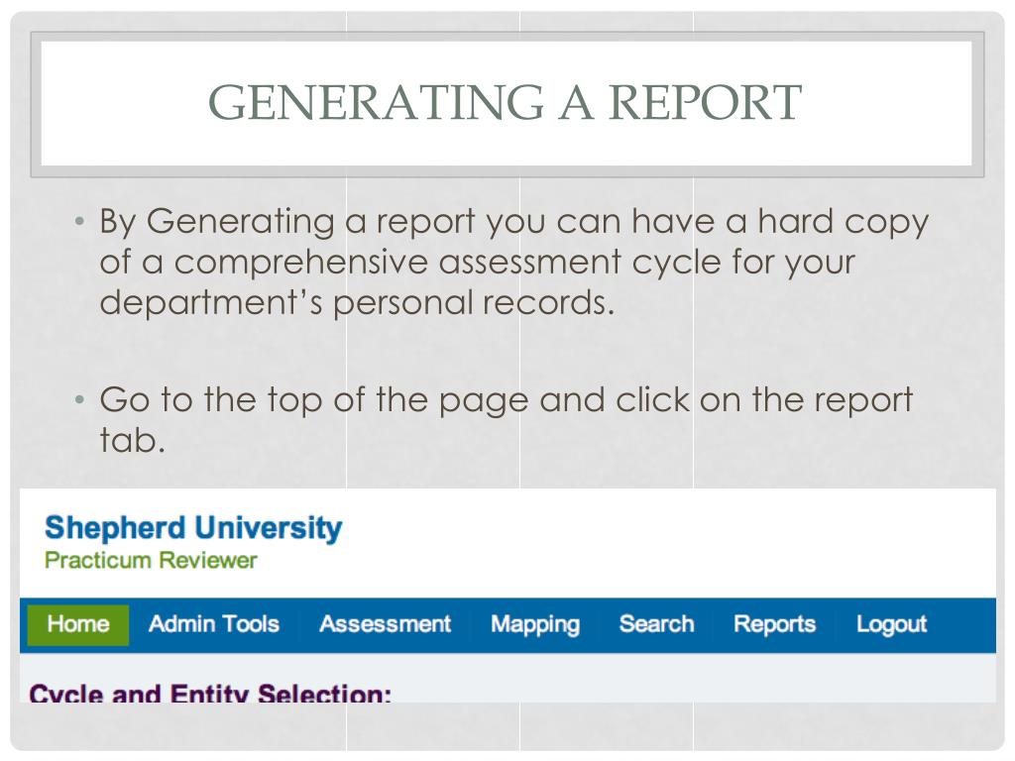Log out using the Logout link
The height and width of the screenshot is (761, 1015).
pos(891,624)
